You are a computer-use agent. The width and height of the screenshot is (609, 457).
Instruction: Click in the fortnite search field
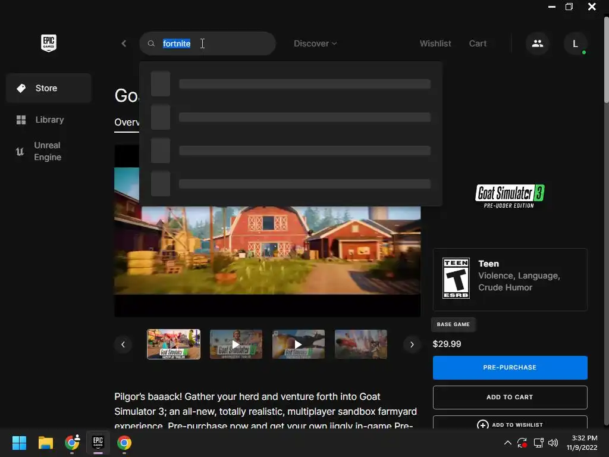[x=208, y=43]
